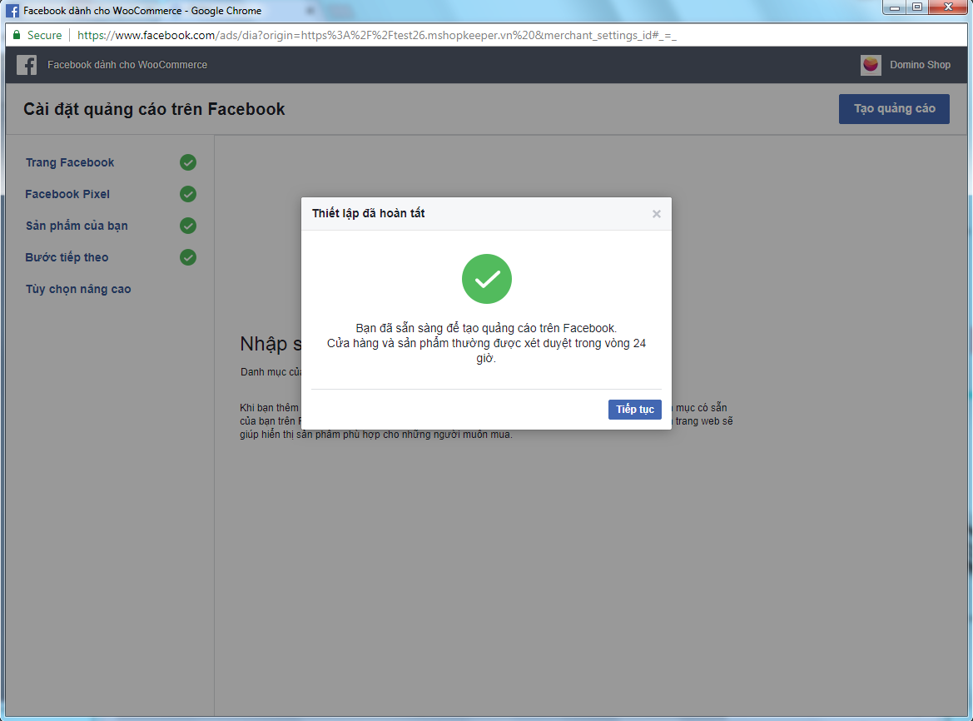
Task: Click the large green success checkmark in dialog
Action: [x=486, y=279]
